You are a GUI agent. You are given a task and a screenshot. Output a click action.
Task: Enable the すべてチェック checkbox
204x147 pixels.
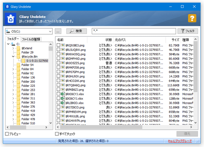(x=57, y=134)
